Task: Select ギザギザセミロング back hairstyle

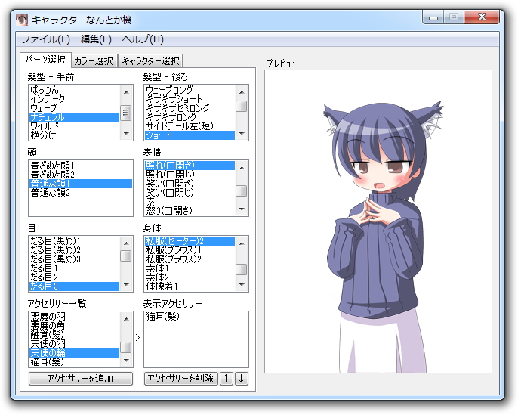Action: (190, 108)
